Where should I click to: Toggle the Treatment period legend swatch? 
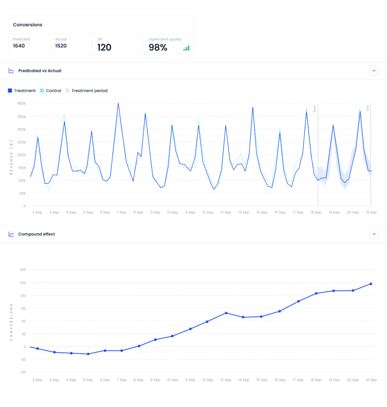pyautogui.click(x=68, y=91)
